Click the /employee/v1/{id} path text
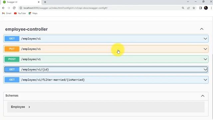Viewport: 213px width, 120px height. 35,70
